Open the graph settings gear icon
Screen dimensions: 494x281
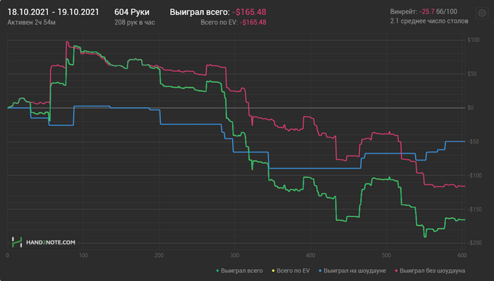(x=482, y=13)
